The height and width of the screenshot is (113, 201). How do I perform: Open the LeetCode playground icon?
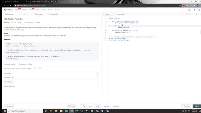tap(189, 10)
